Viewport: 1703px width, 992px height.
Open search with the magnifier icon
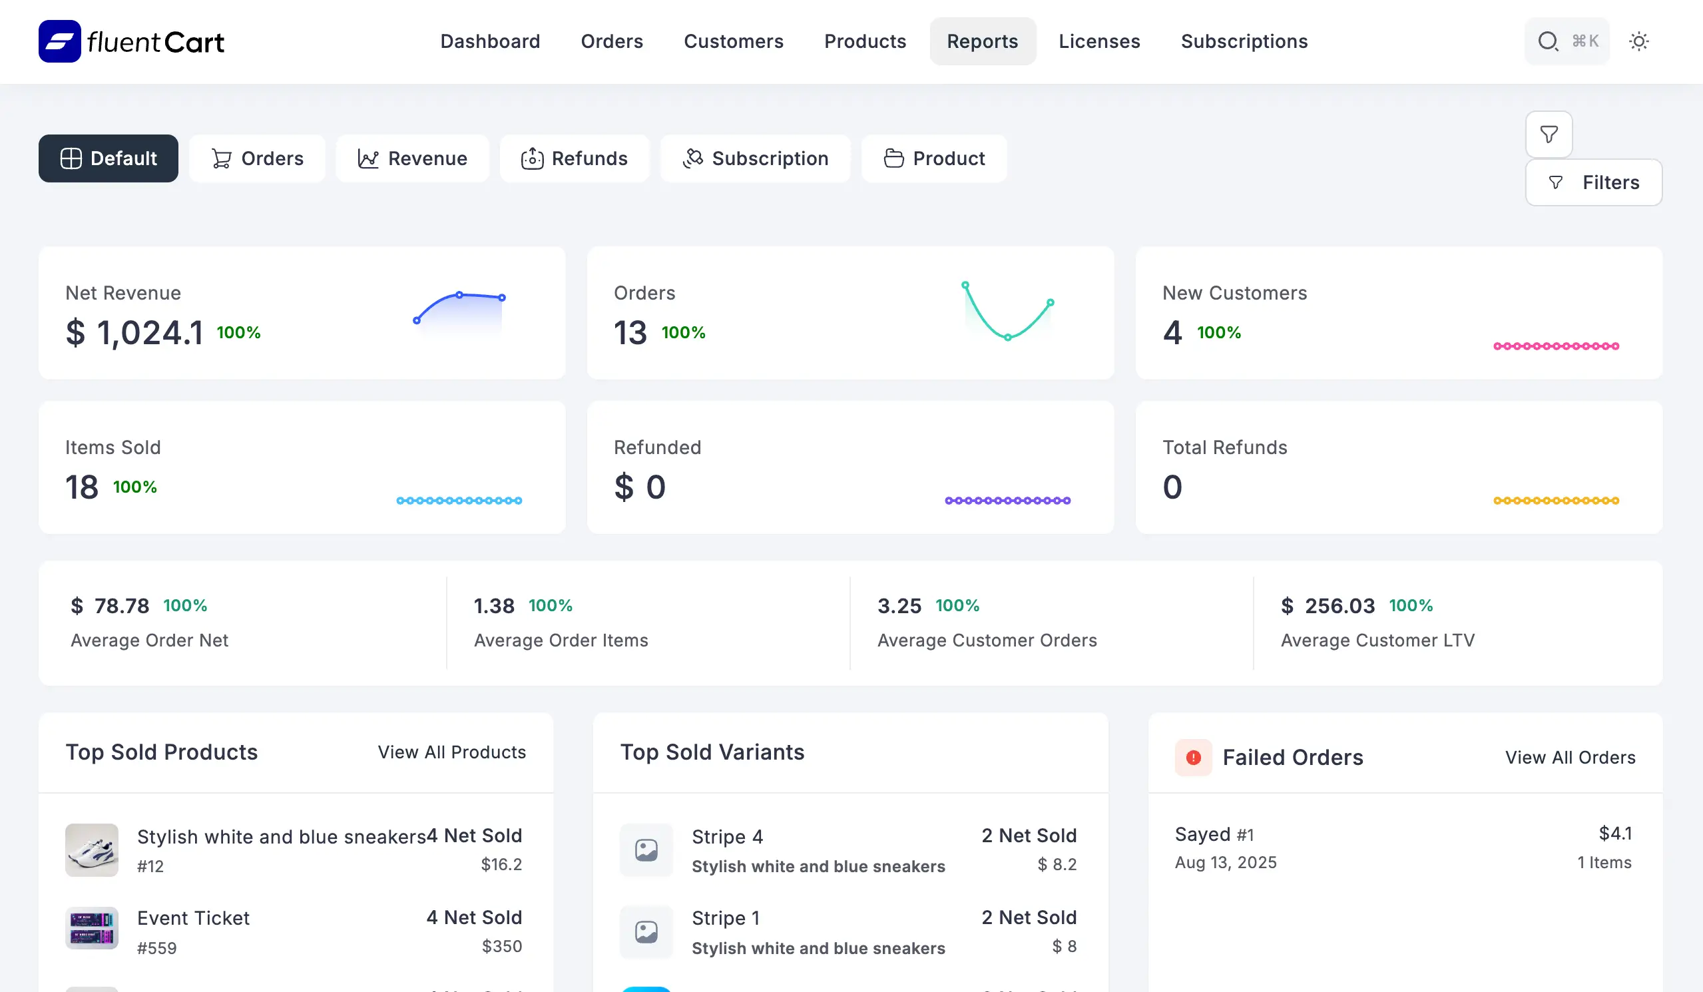1548,41
